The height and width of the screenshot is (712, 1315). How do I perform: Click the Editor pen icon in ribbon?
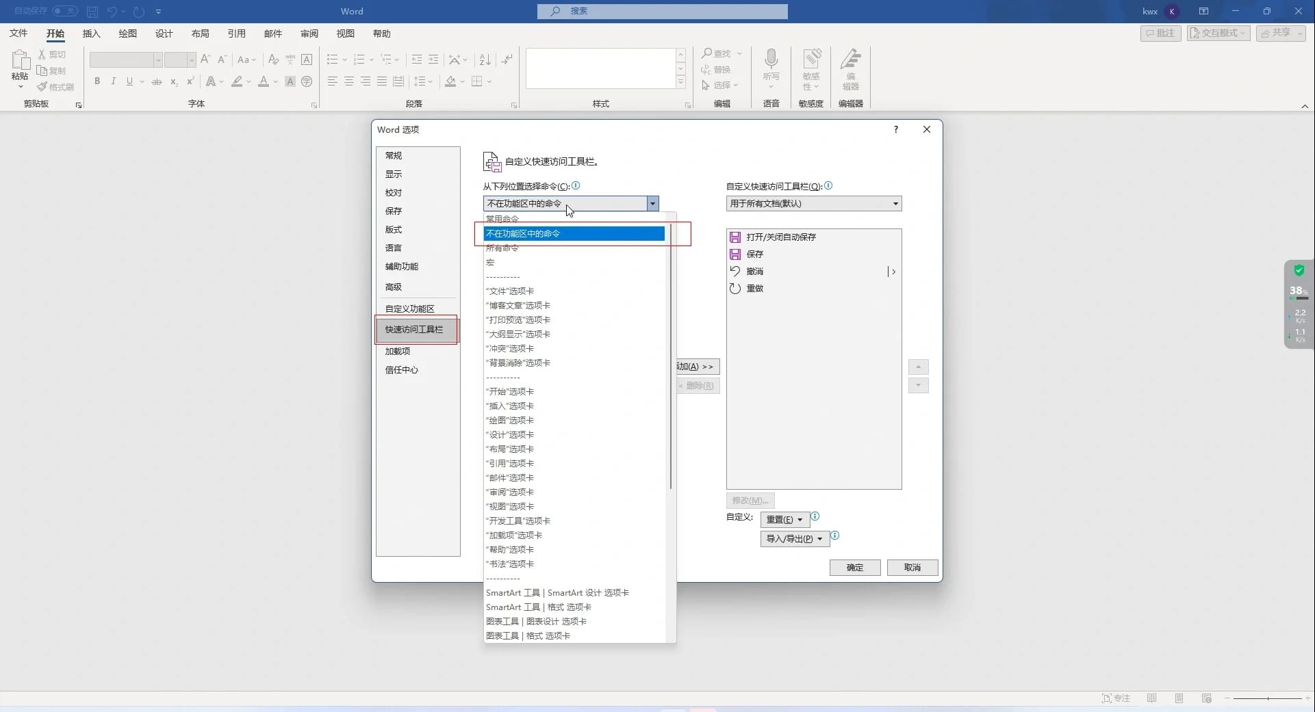[x=851, y=60]
